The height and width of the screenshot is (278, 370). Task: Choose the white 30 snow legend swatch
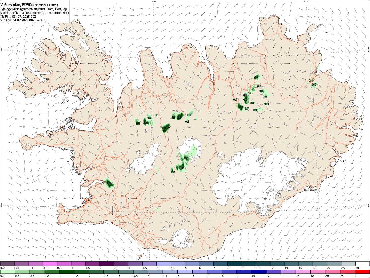362,264
